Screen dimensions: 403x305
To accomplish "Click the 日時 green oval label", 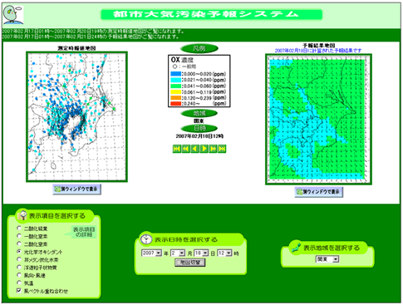I will tap(199, 128).
